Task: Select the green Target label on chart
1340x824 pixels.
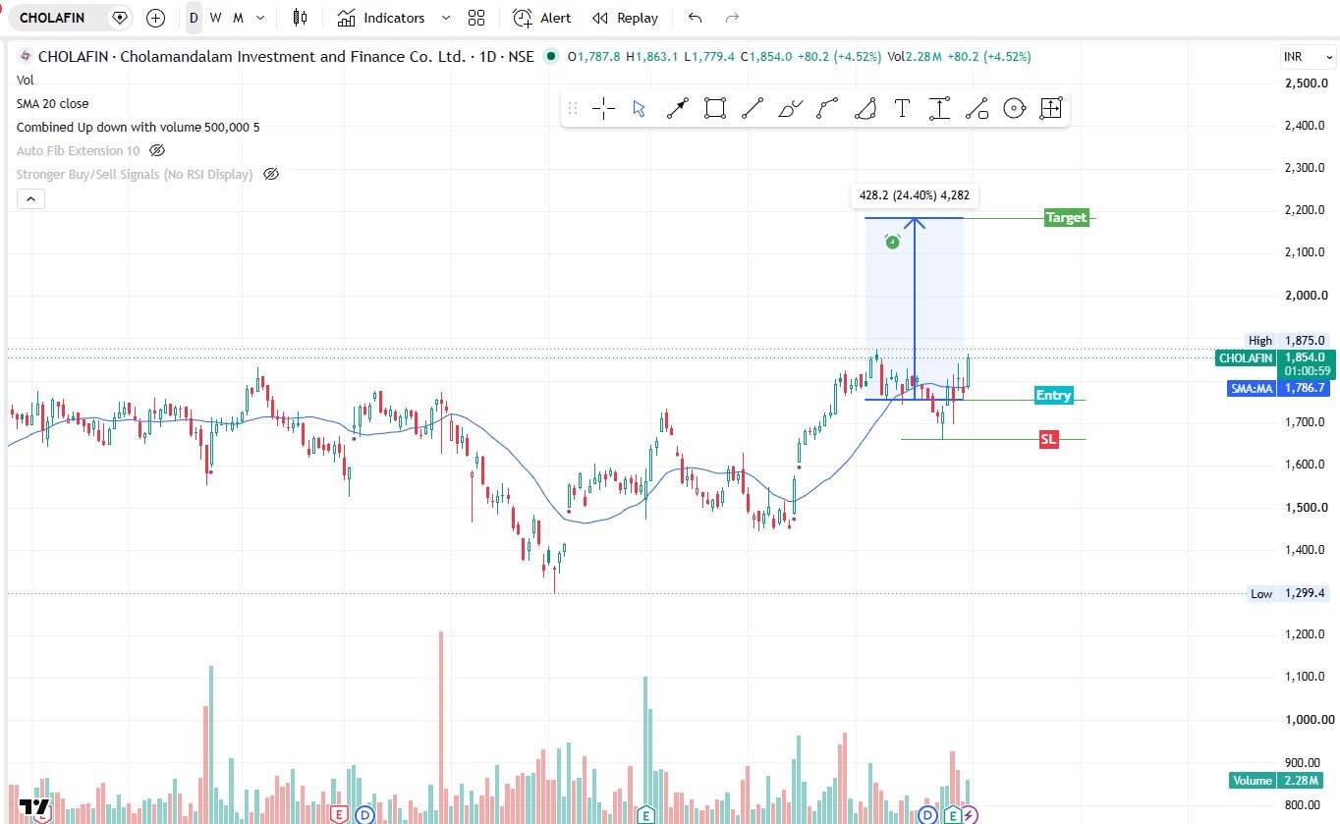Action: pyautogui.click(x=1066, y=218)
